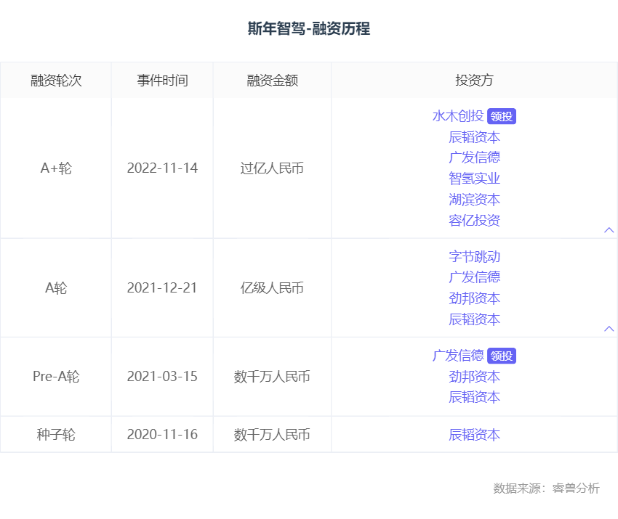Viewport: 618px width, 519px height.
Task: Select the 融资金额 column header
Action: coord(273,81)
